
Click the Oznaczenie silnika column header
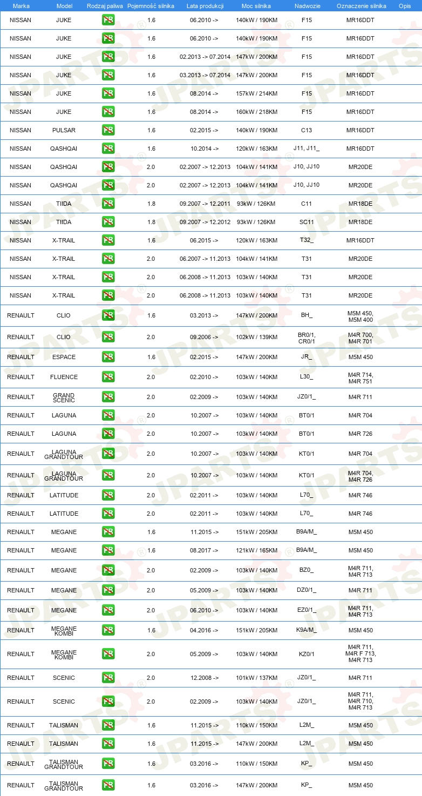point(361,6)
